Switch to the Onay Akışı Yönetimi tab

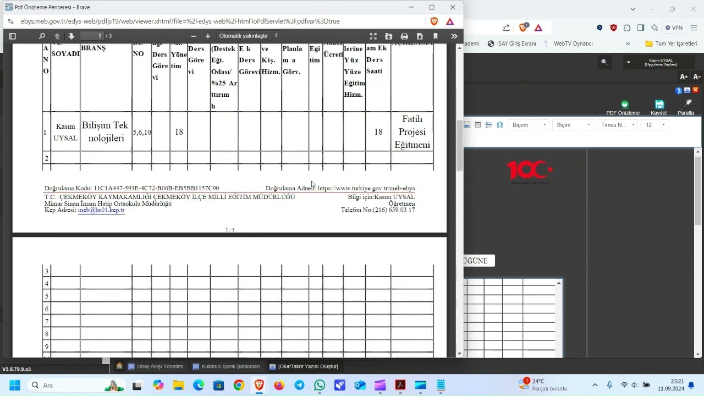[x=156, y=366]
